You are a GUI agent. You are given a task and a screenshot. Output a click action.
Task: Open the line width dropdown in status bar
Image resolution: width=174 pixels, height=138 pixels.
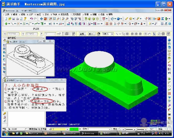(x=146, y=129)
